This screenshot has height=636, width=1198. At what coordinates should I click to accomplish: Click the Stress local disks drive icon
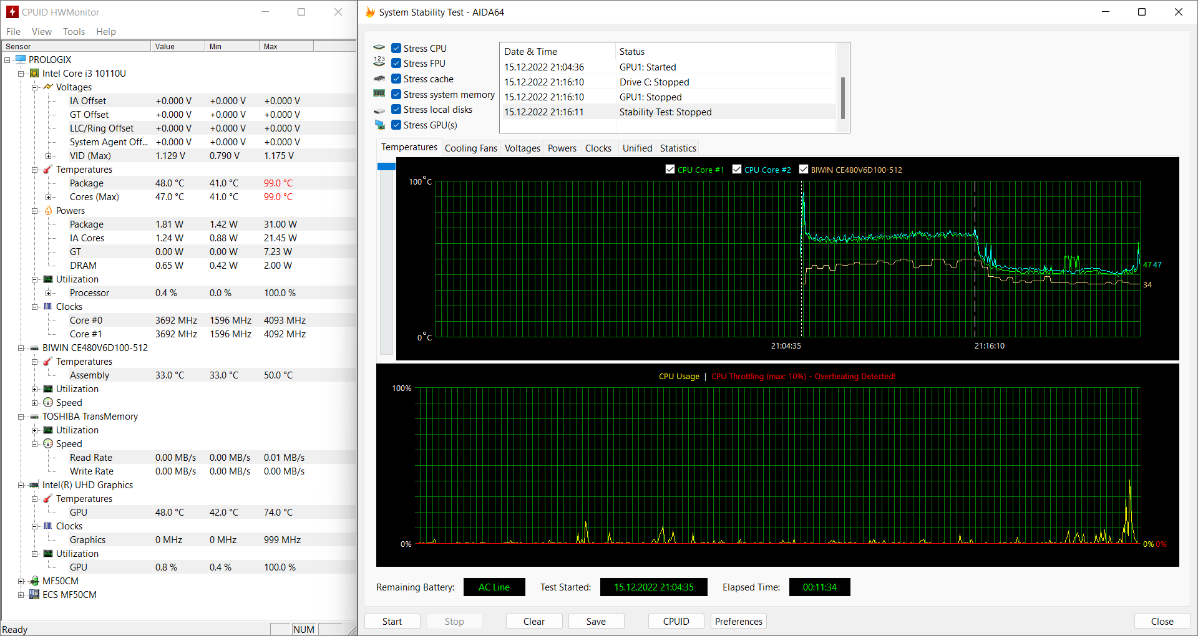(x=379, y=110)
